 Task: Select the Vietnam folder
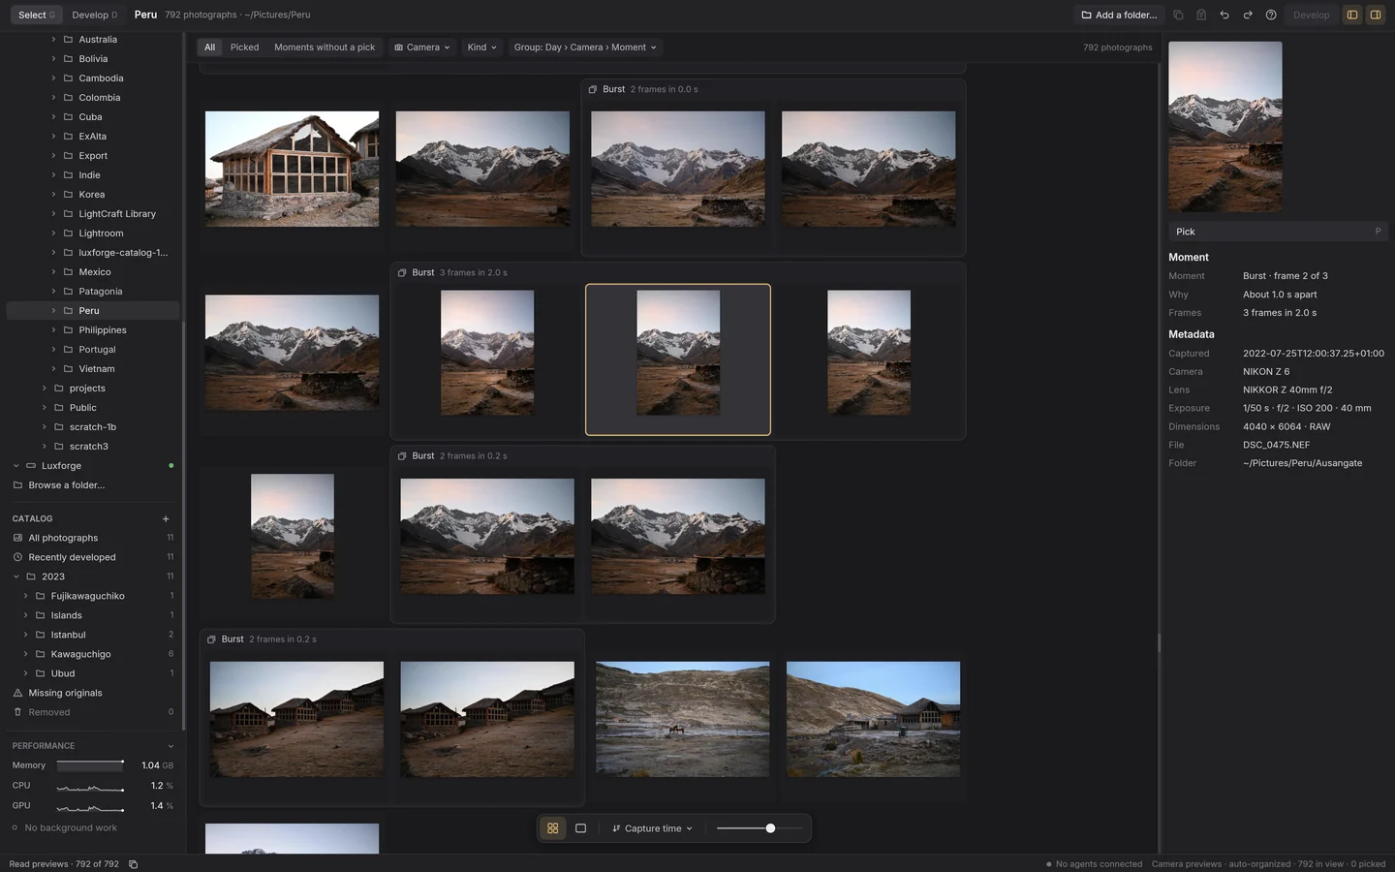tap(93, 369)
